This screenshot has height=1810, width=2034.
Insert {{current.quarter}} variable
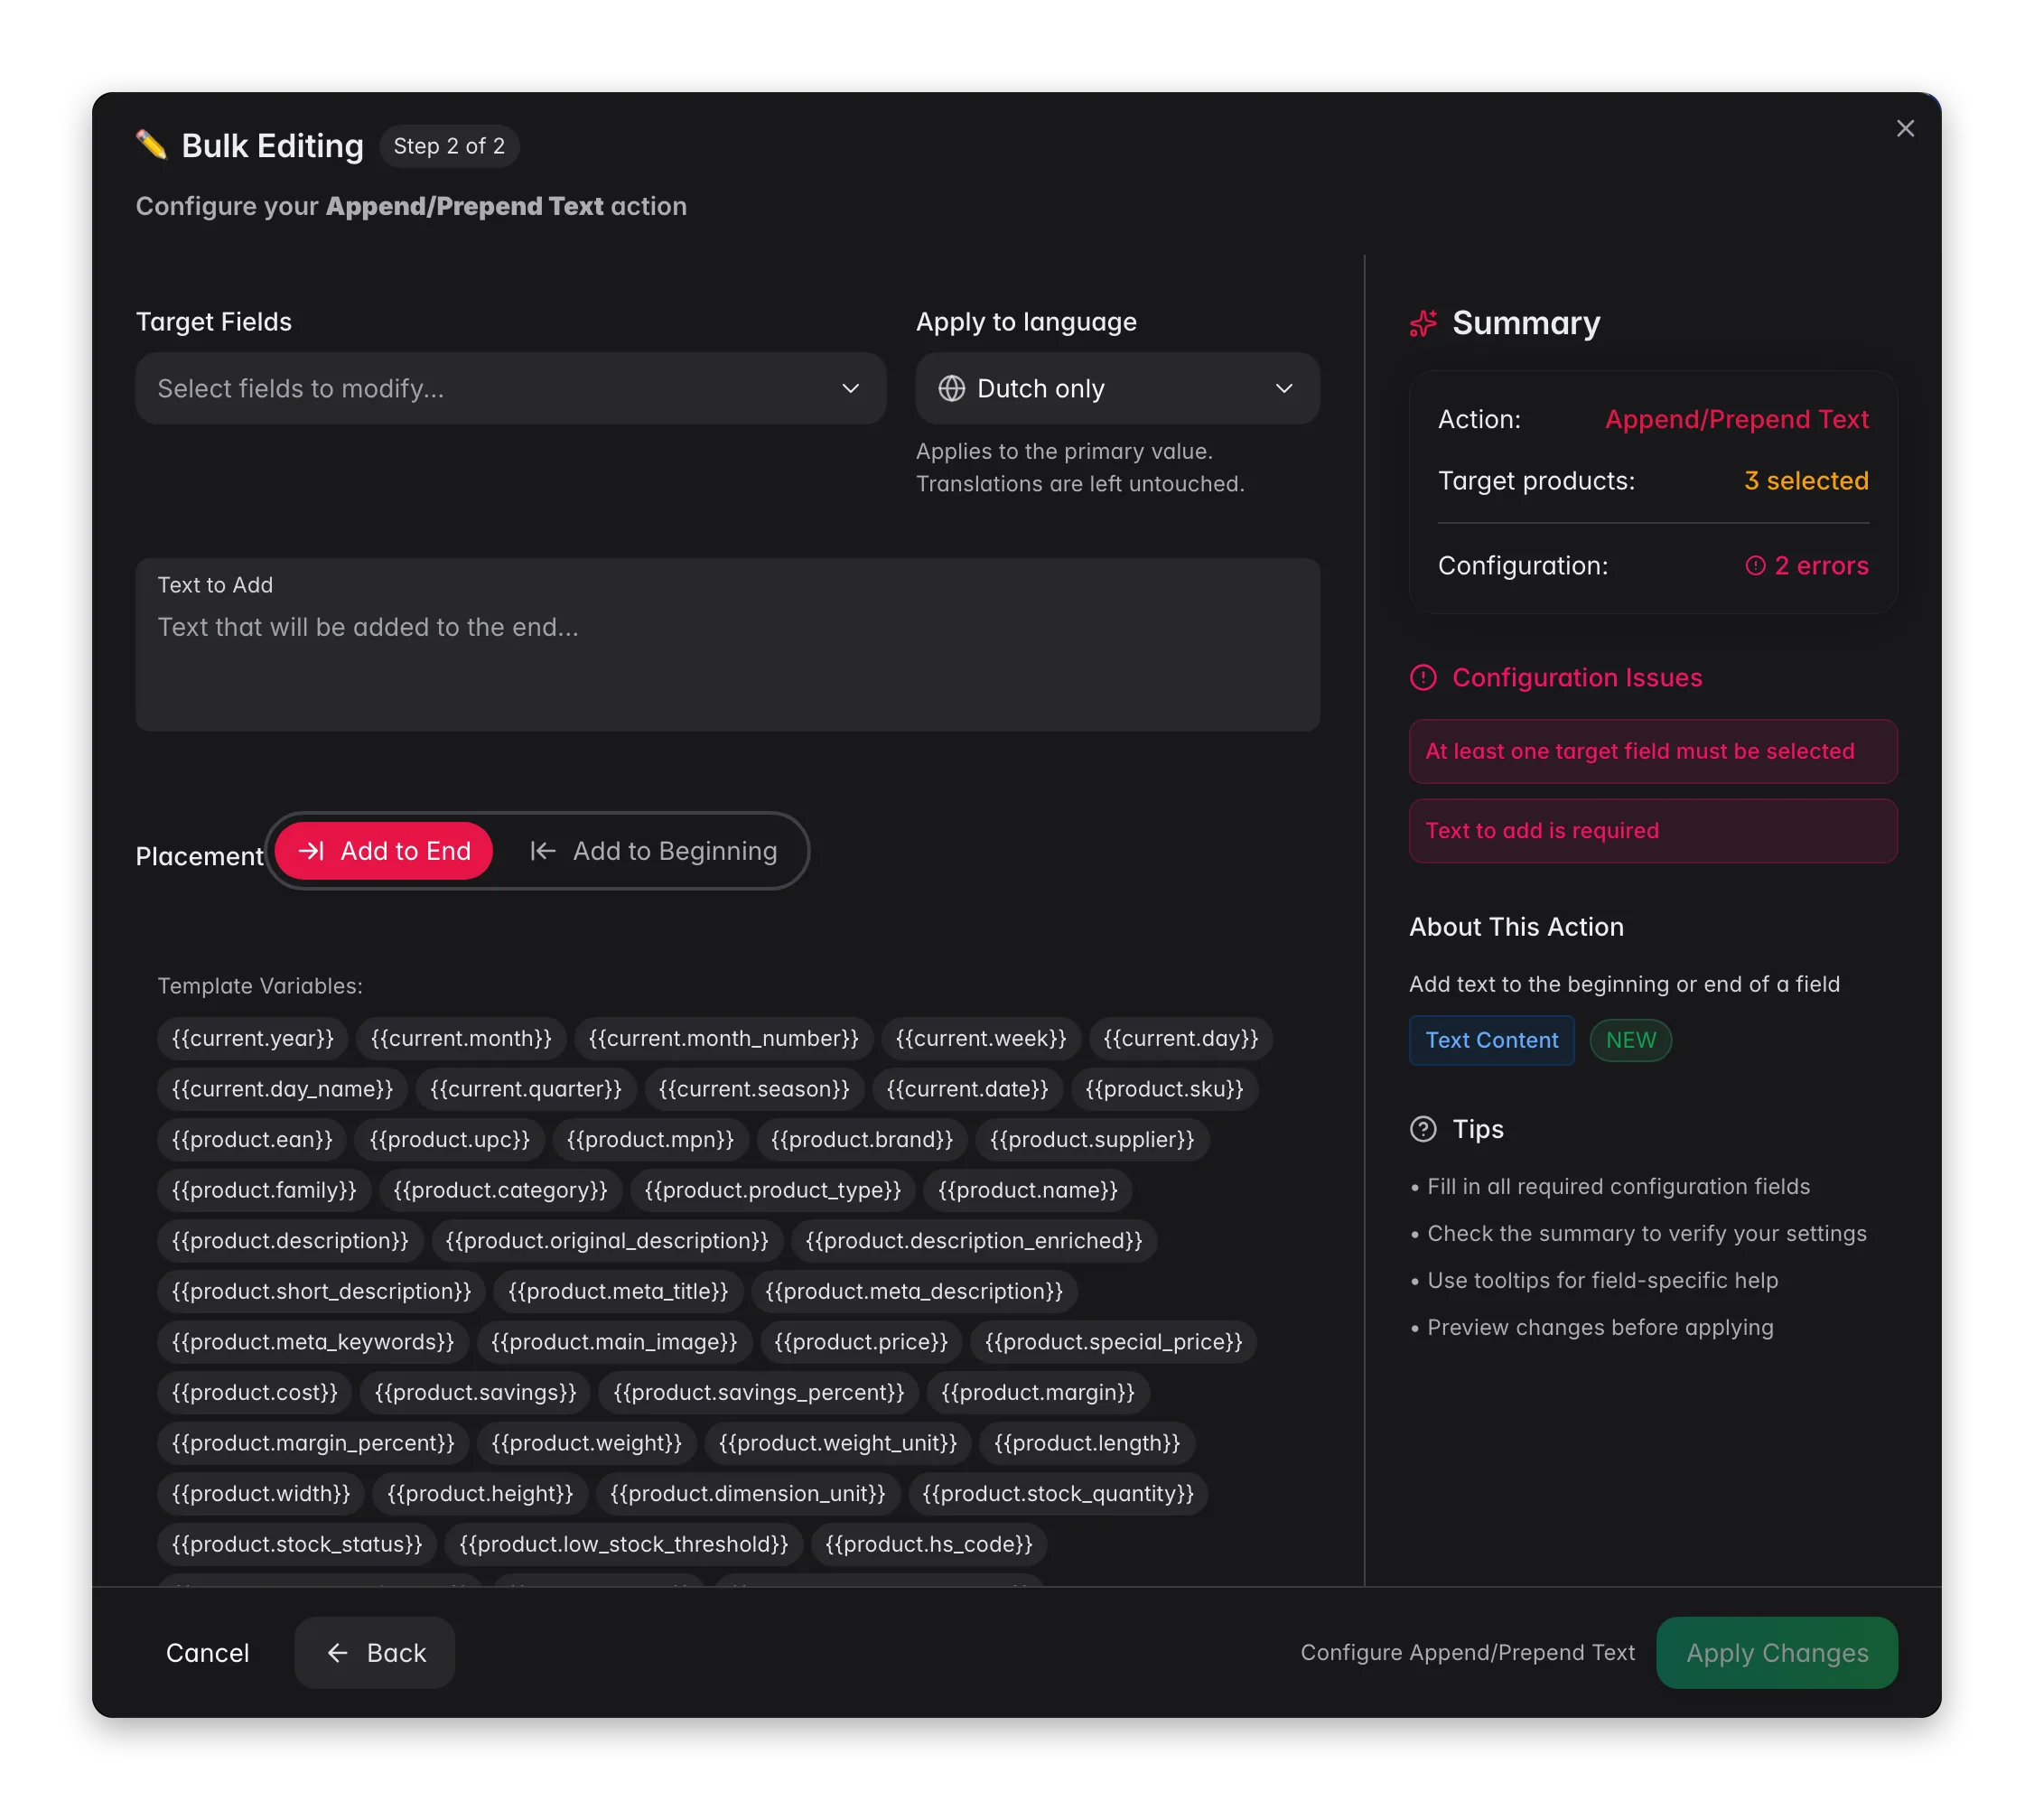point(526,1088)
